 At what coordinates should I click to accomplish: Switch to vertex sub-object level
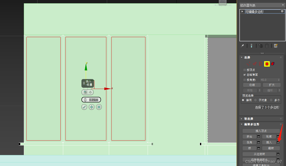coord(249,64)
